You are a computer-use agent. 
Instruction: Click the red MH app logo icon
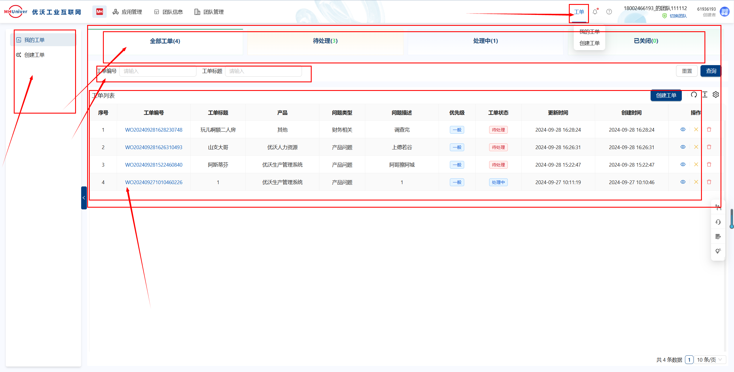point(99,12)
